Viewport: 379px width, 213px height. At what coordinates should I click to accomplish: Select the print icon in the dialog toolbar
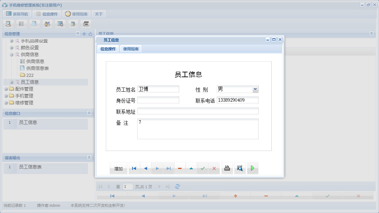click(x=227, y=168)
